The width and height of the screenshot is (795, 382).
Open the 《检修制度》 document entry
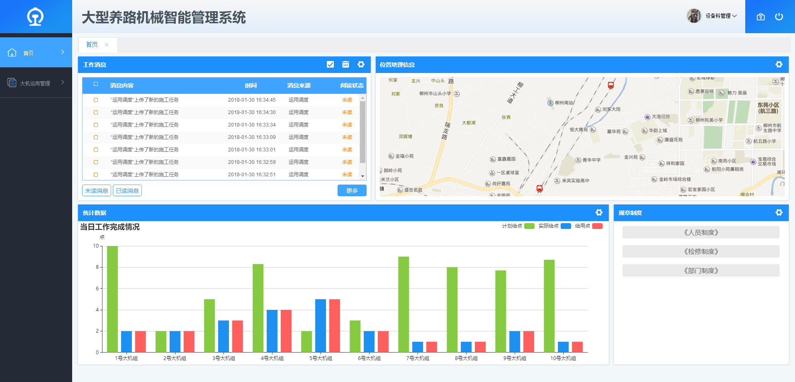point(700,251)
